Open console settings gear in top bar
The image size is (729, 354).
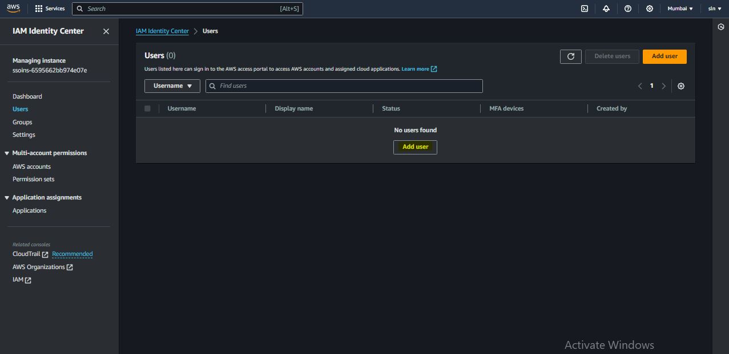(649, 9)
